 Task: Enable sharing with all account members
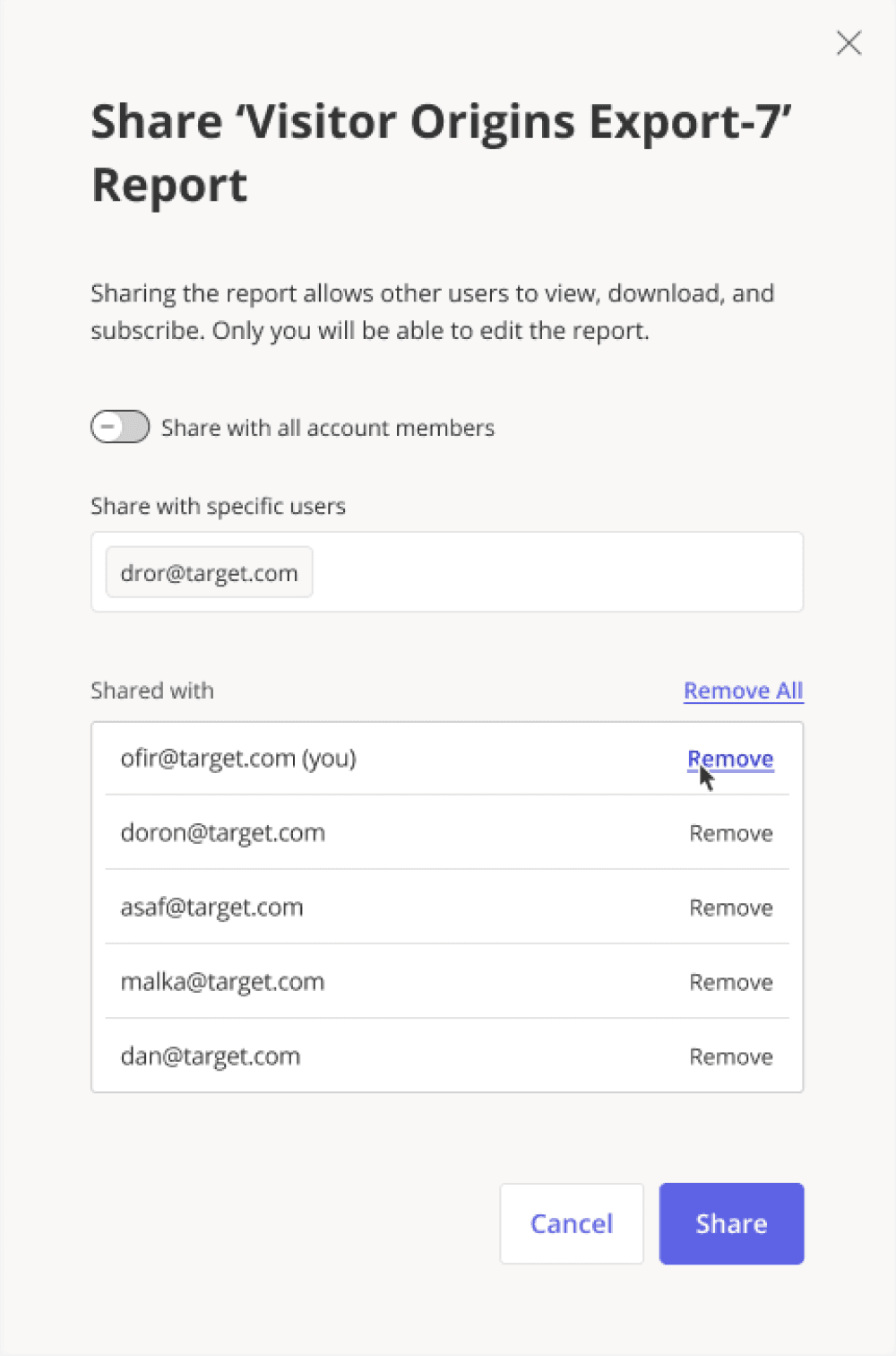pyautogui.click(x=119, y=427)
